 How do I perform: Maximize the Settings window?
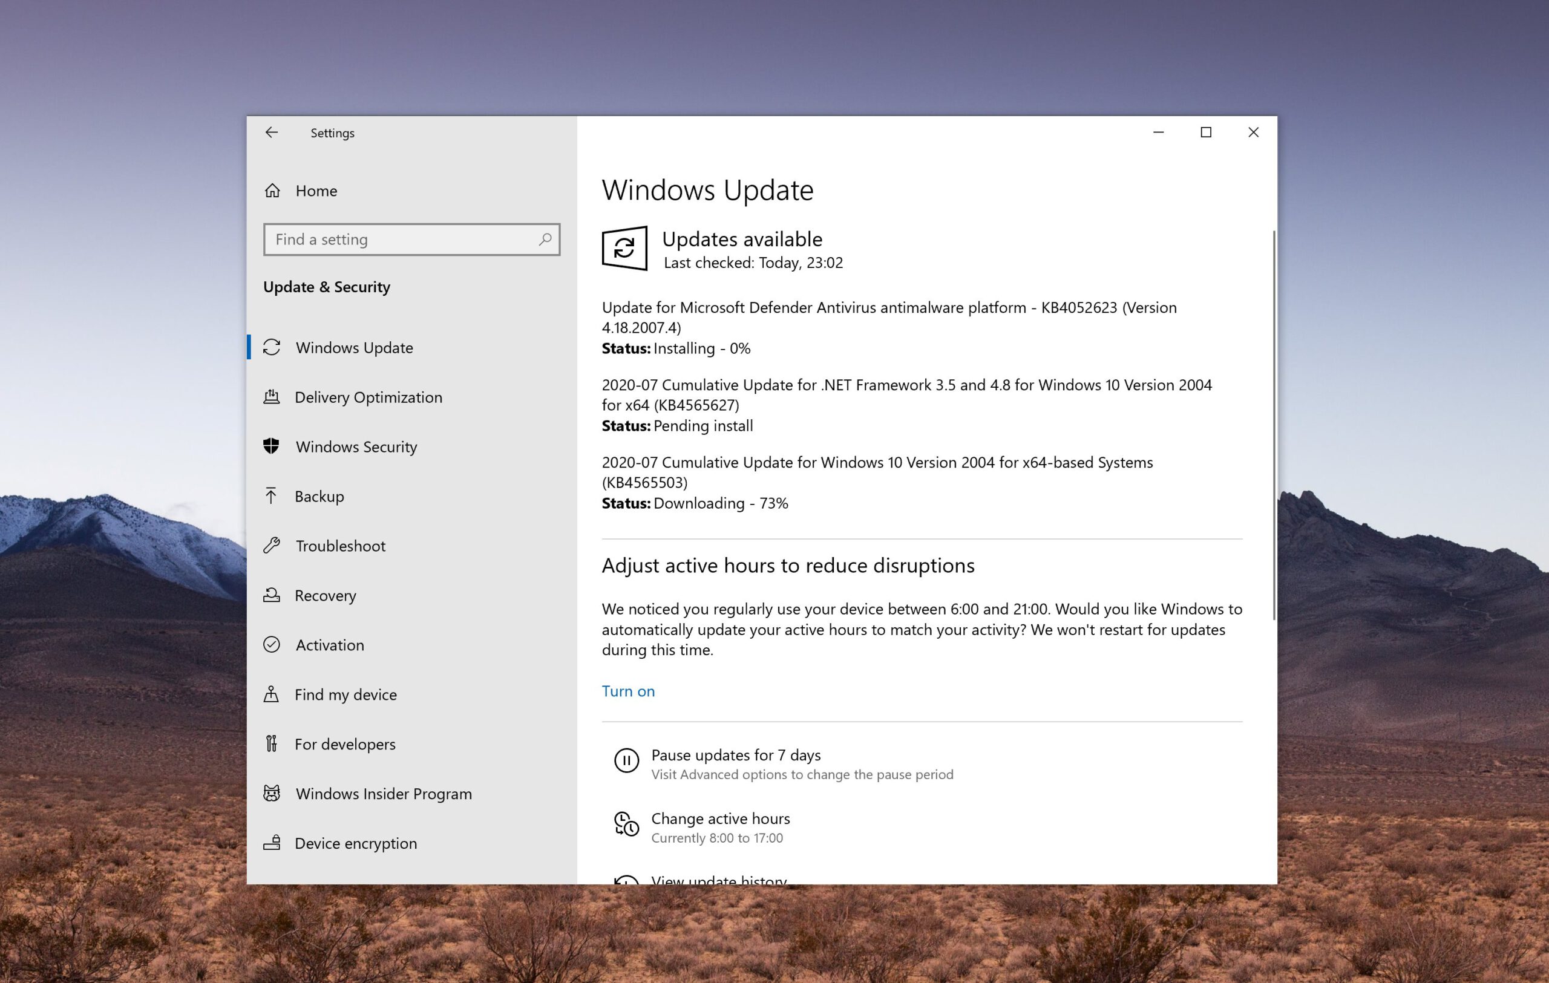1206,132
